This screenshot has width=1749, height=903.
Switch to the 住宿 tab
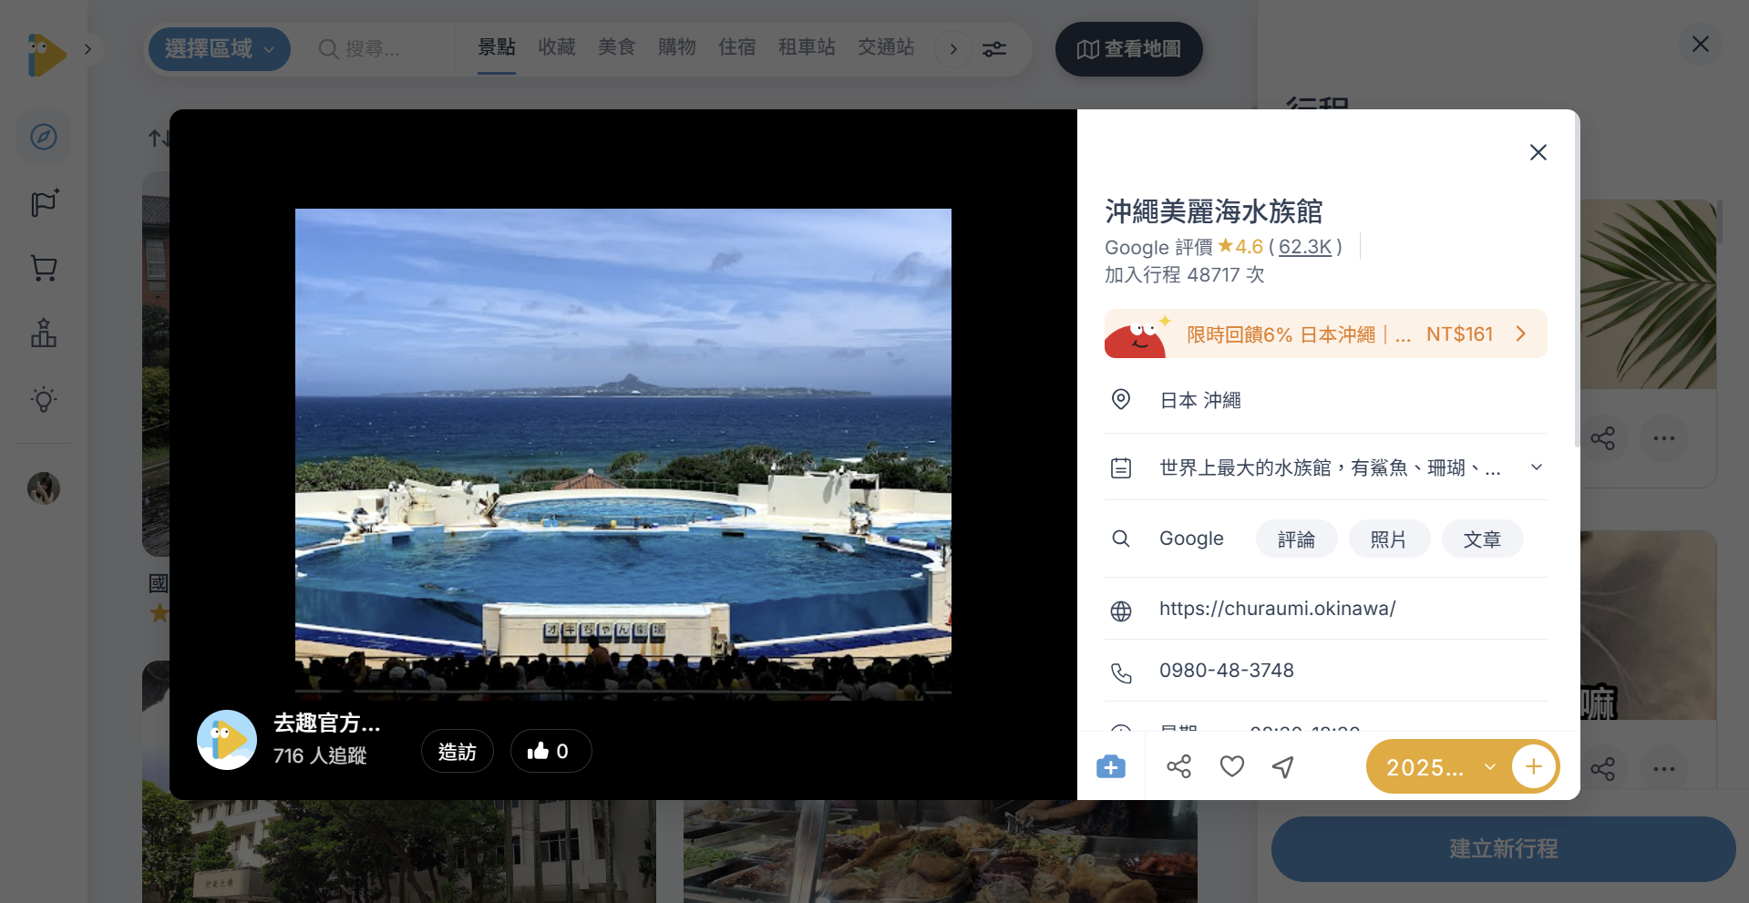tap(737, 47)
